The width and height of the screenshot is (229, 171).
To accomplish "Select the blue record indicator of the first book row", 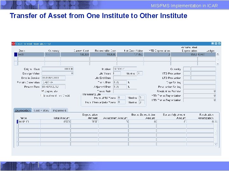I will (16, 54).
